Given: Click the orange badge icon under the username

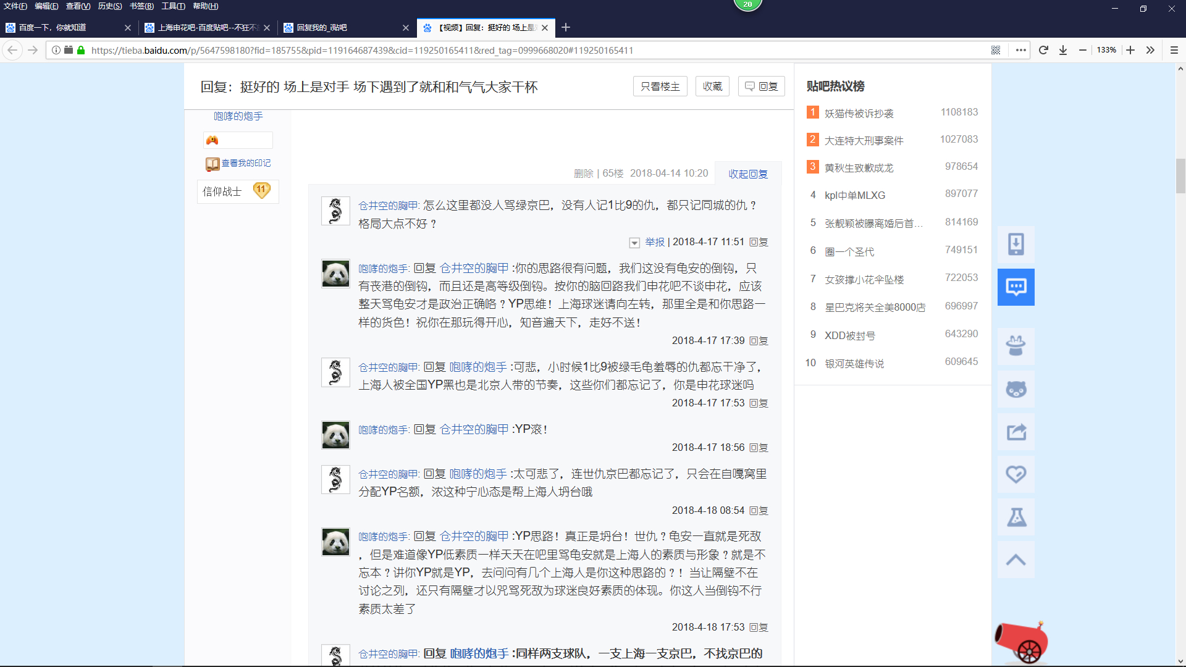Looking at the screenshot, I should point(212,140).
